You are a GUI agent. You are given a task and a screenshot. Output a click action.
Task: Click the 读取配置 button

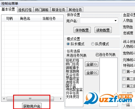(x=103, y=30)
